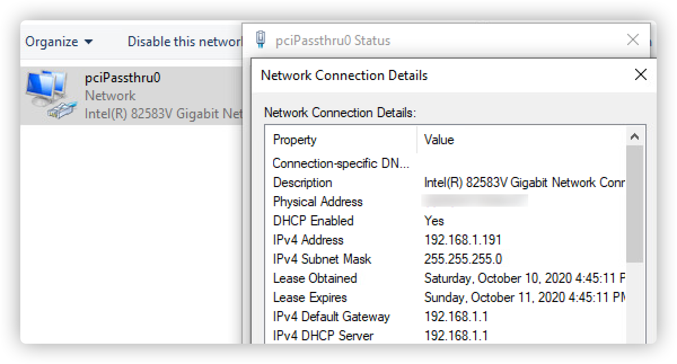The height and width of the screenshot is (364, 677).
Task: Select the Lease Obtained row
Action: [315, 278]
